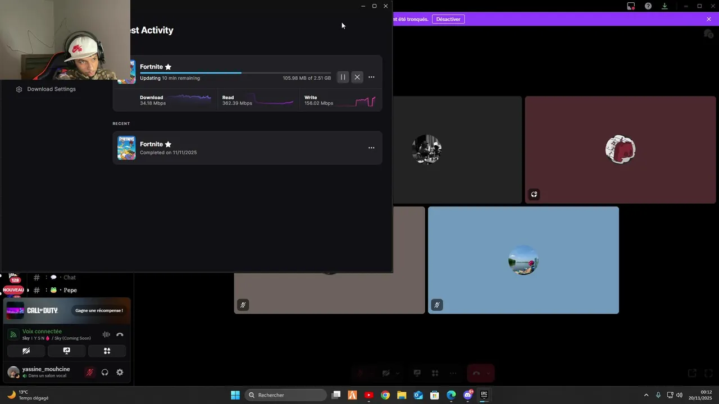The width and height of the screenshot is (719, 404).
Task: Cancel the Fortnite update with the X button
Action: tap(357, 77)
